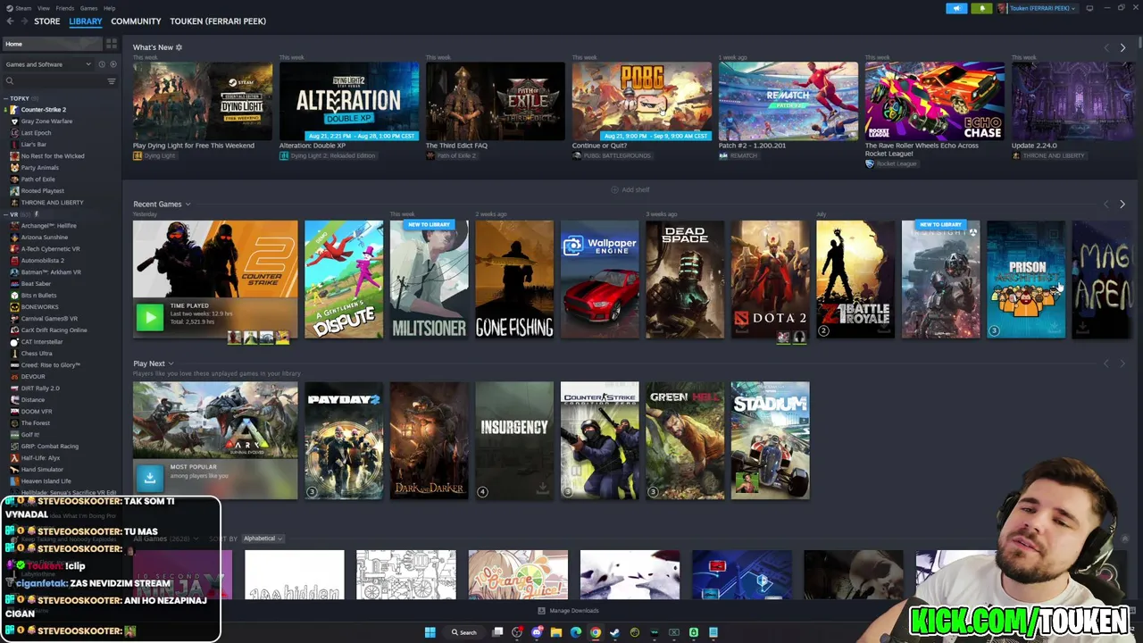The height and width of the screenshot is (643, 1143).
Task: Click the Manage Downloads icon
Action: tap(541, 611)
